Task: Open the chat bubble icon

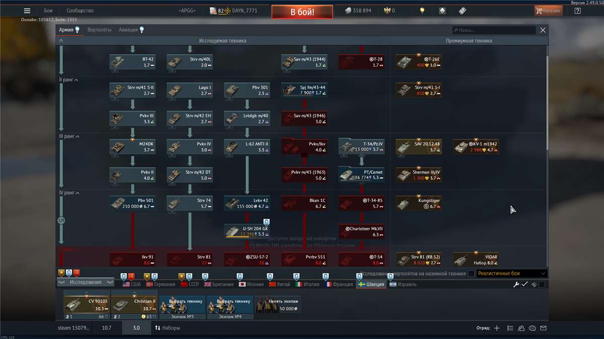Action: (532, 328)
